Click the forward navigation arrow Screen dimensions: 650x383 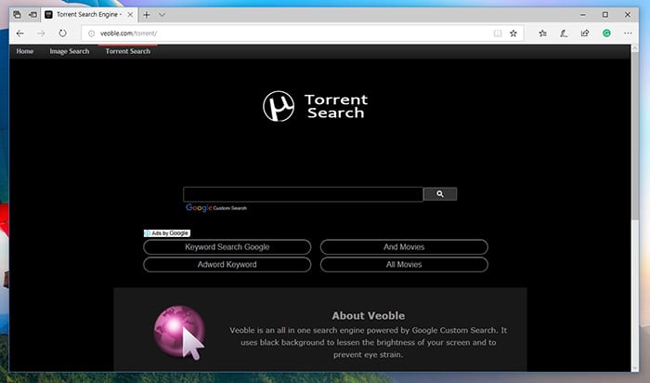tap(41, 33)
